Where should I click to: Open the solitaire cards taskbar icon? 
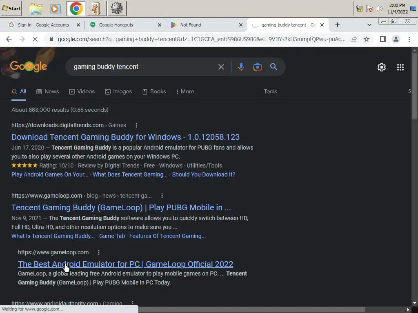(x=96, y=9)
